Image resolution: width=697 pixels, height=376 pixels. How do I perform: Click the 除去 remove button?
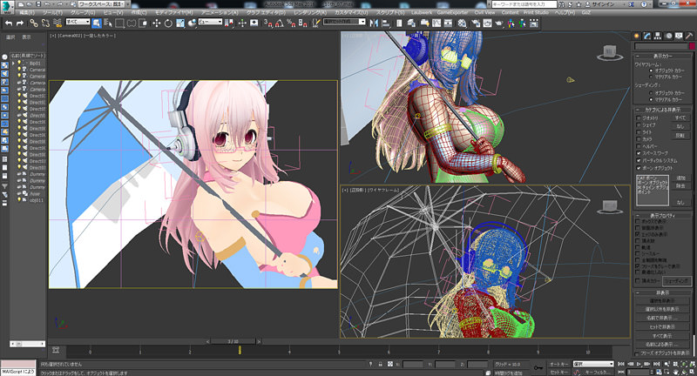(680, 186)
